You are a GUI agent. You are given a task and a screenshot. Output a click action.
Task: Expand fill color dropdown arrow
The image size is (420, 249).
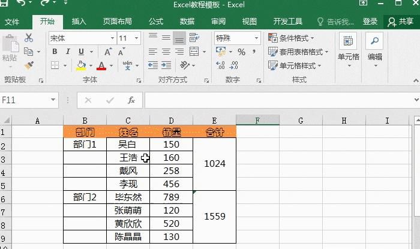pyautogui.click(x=91, y=65)
